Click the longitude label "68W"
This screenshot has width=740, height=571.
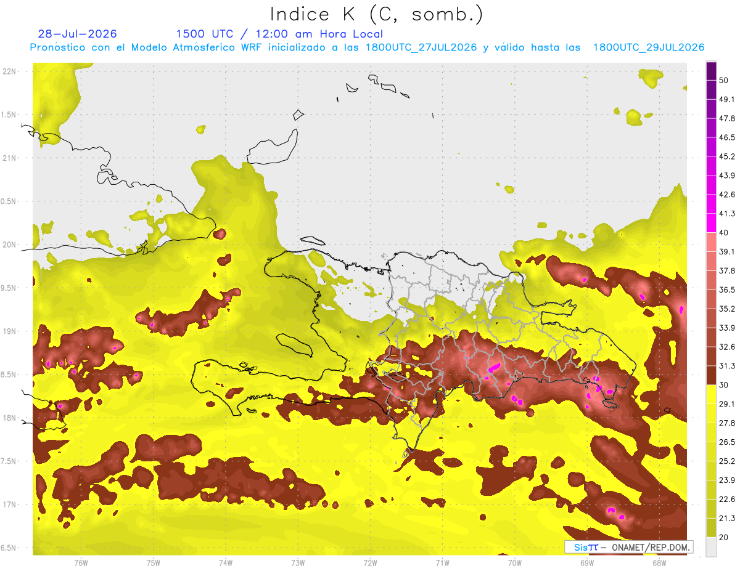point(659,563)
